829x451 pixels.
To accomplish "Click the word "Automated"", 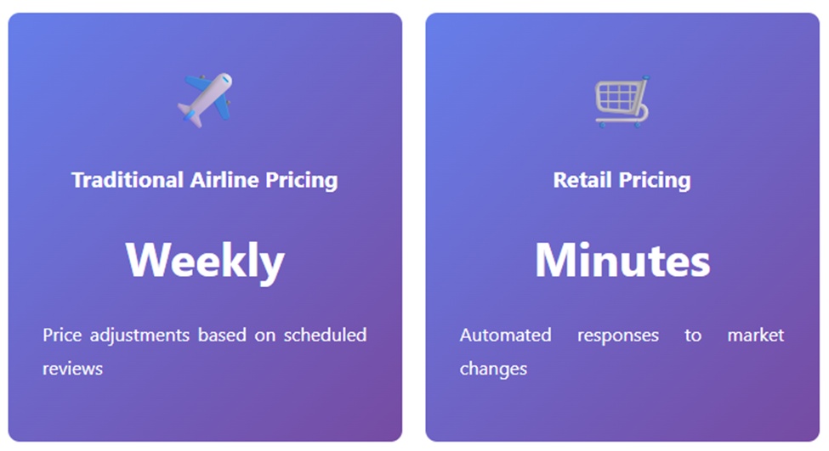I will [505, 335].
